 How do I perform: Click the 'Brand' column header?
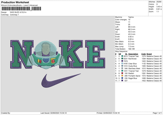149,54
